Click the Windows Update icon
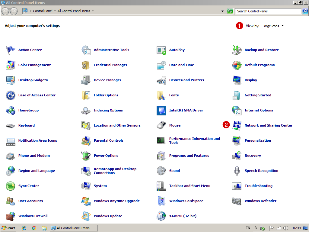The height and width of the screenshot is (232, 309). tap(86, 216)
